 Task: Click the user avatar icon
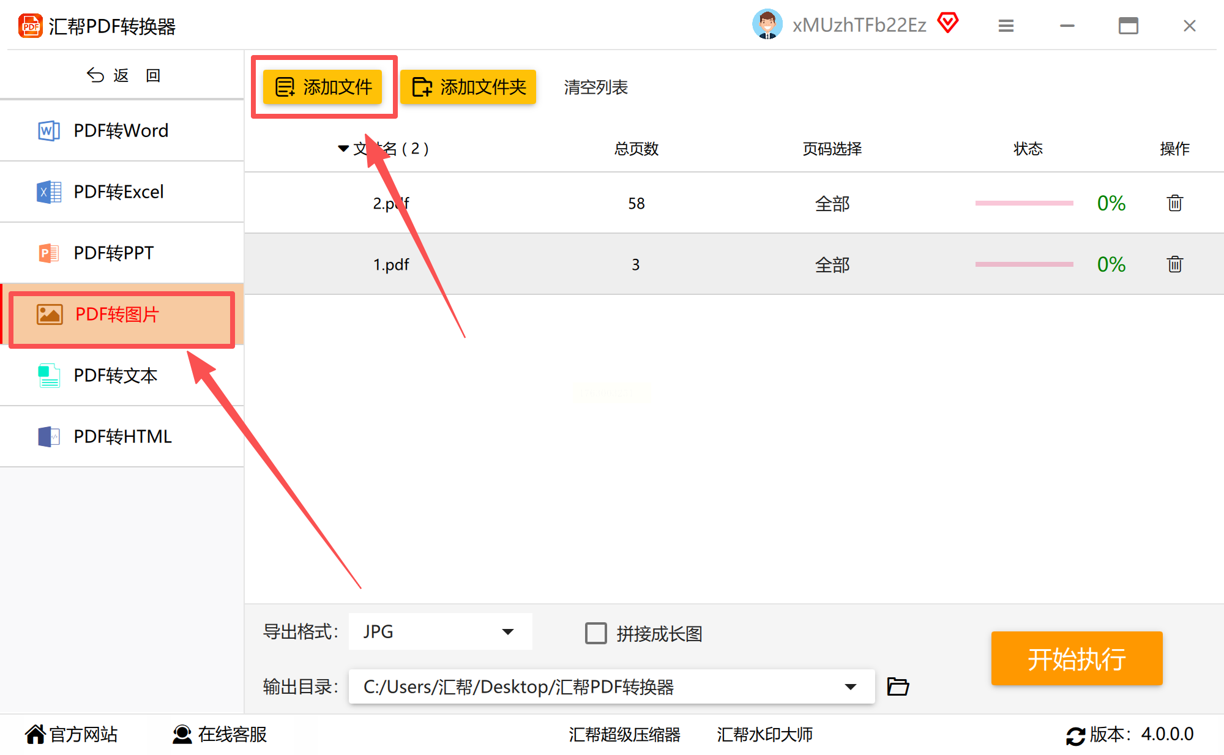point(767,24)
